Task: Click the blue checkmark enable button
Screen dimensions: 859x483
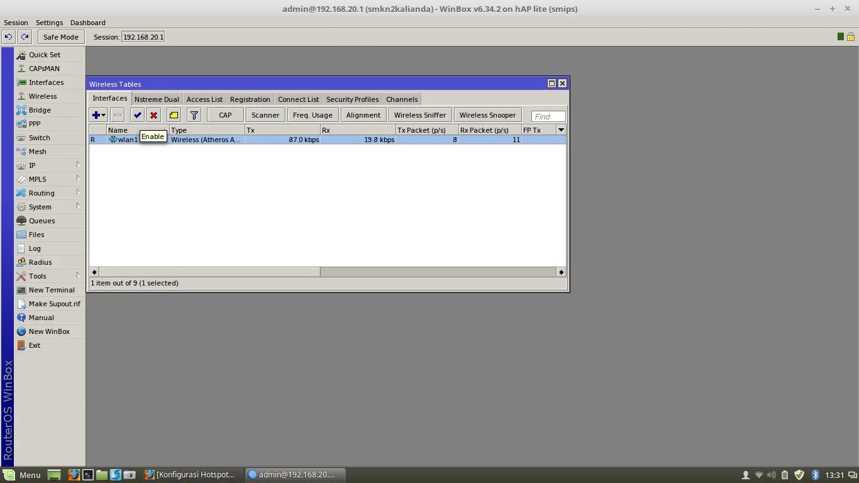Action: (138, 115)
